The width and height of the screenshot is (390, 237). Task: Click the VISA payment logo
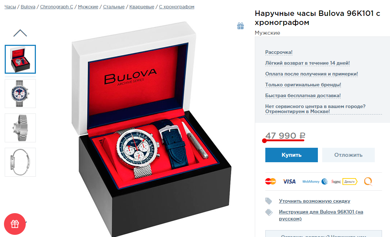[x=289, y=181]
